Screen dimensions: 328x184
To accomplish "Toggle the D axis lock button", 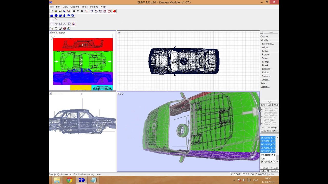I will pos(82,11).
